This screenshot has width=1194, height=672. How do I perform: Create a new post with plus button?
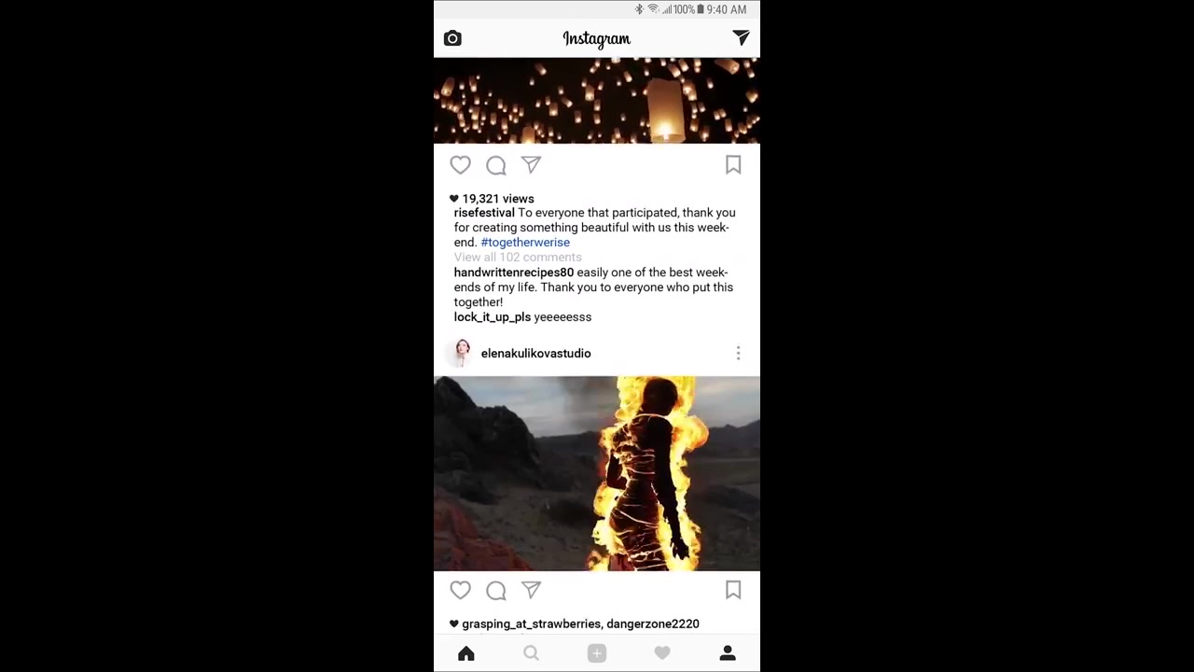[x=597, y=653]
